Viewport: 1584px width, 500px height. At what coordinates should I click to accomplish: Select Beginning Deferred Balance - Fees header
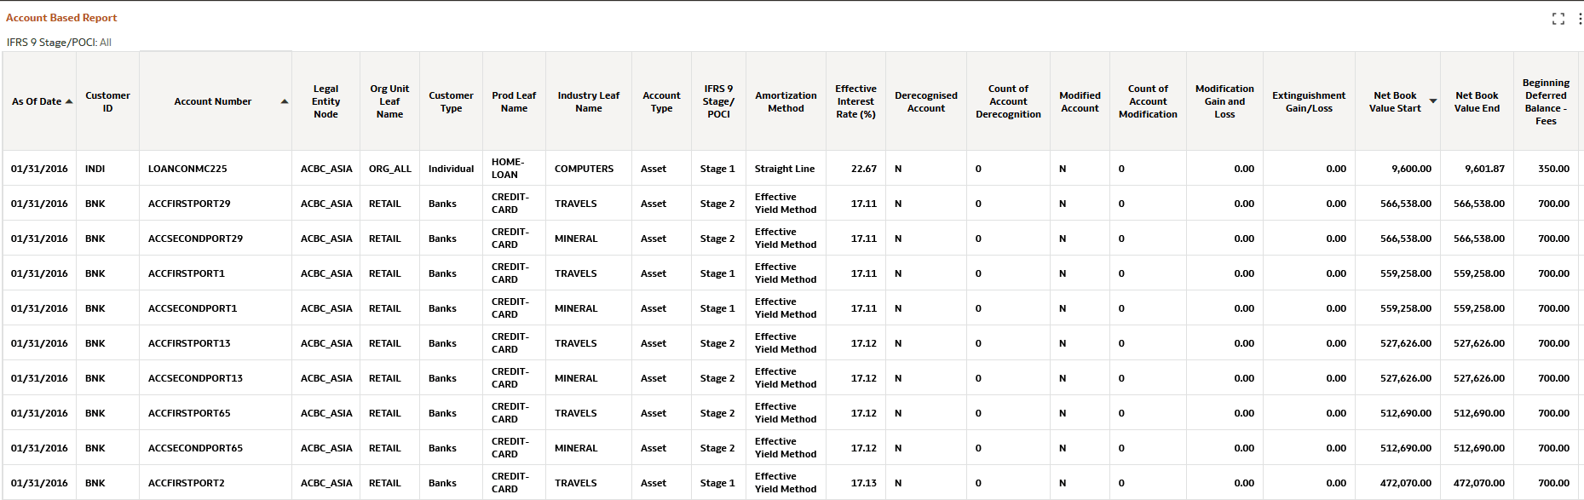coord(1546,101)
